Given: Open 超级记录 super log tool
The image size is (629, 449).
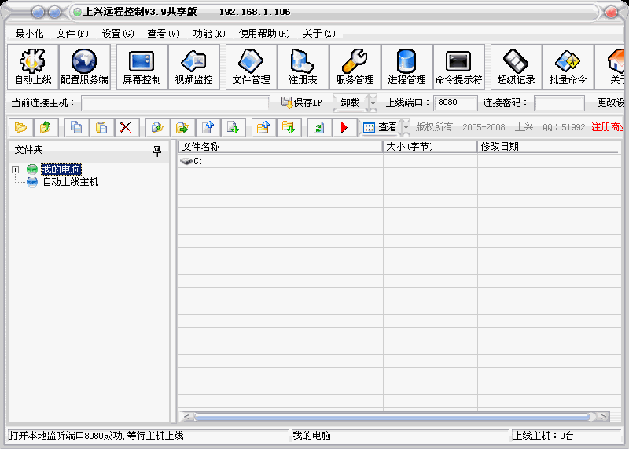Looking at the screenshot, I should click(516, 67).
